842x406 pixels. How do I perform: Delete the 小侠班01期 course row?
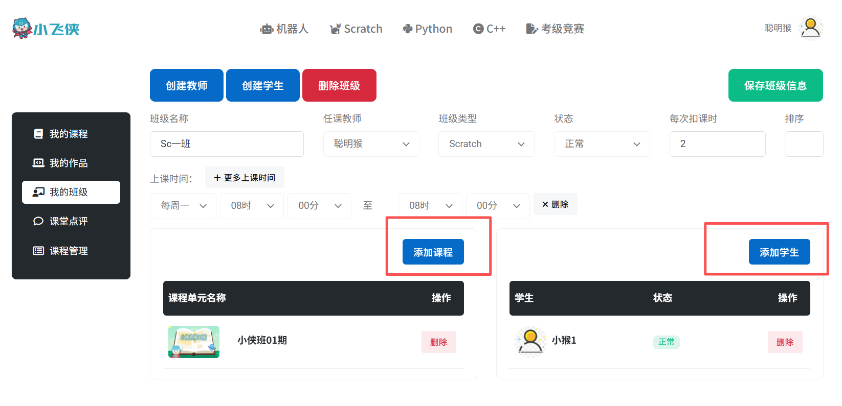[439, 342]
